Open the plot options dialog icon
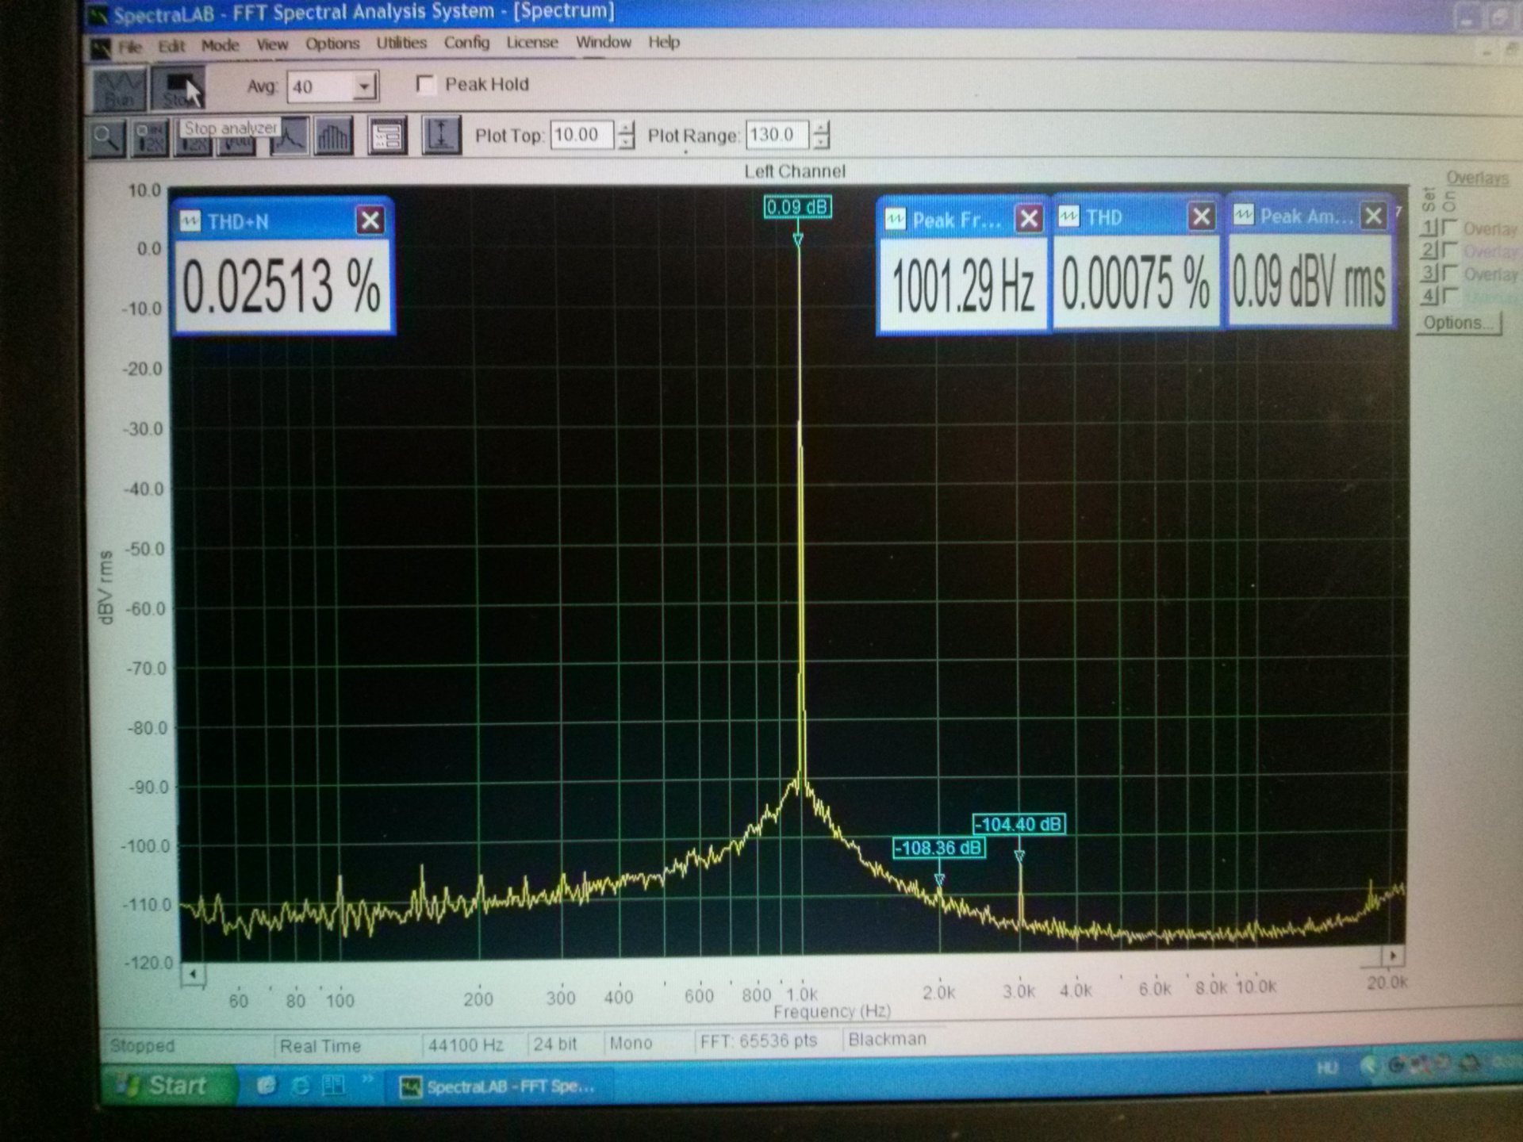 click(x=387, y=136)
